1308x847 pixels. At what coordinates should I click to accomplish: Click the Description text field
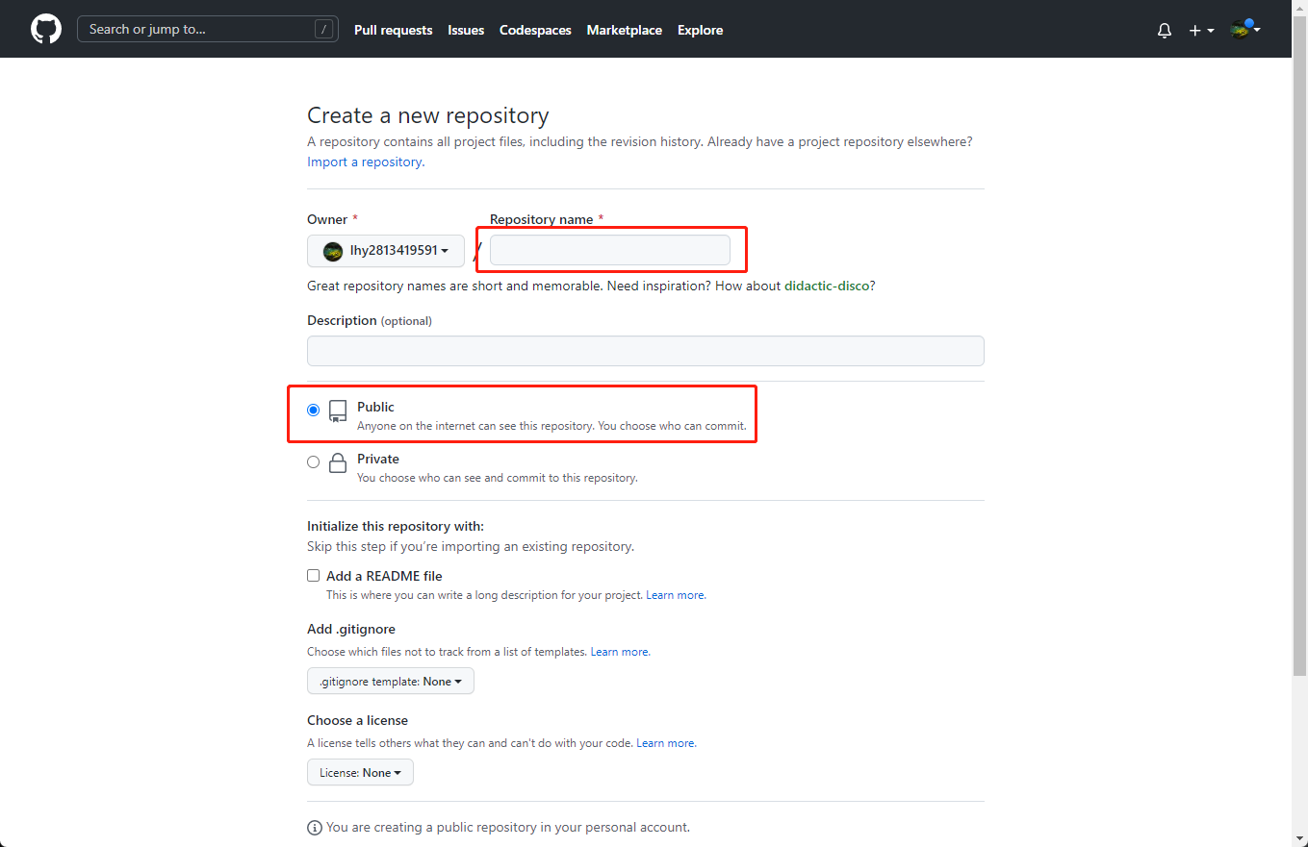[x=645, y=351]
